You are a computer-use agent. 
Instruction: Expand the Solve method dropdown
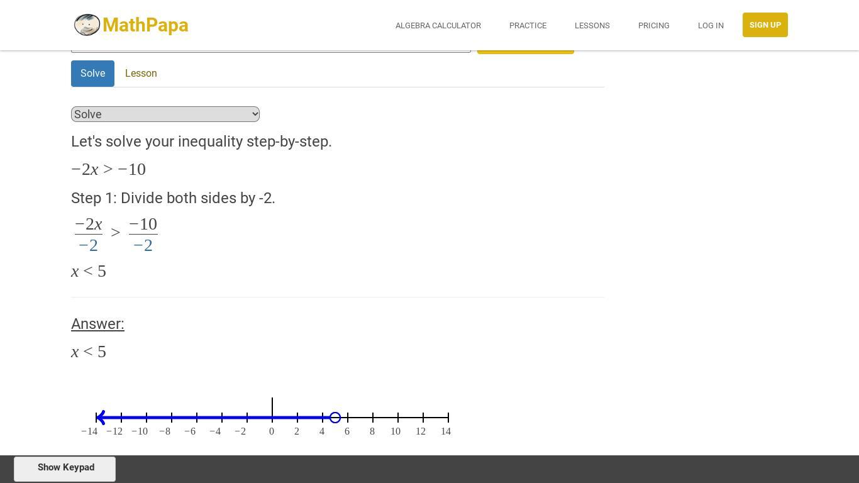165,114
